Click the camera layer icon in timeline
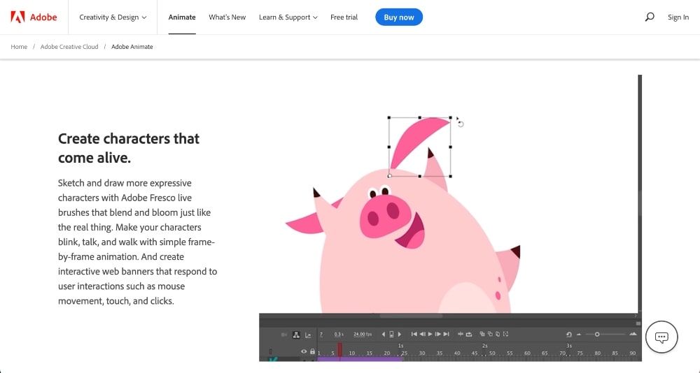 point(284,334)
